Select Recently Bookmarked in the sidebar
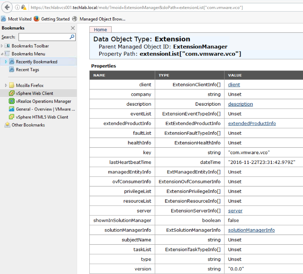This screenshot has height=274, width=303. (36, 62)
